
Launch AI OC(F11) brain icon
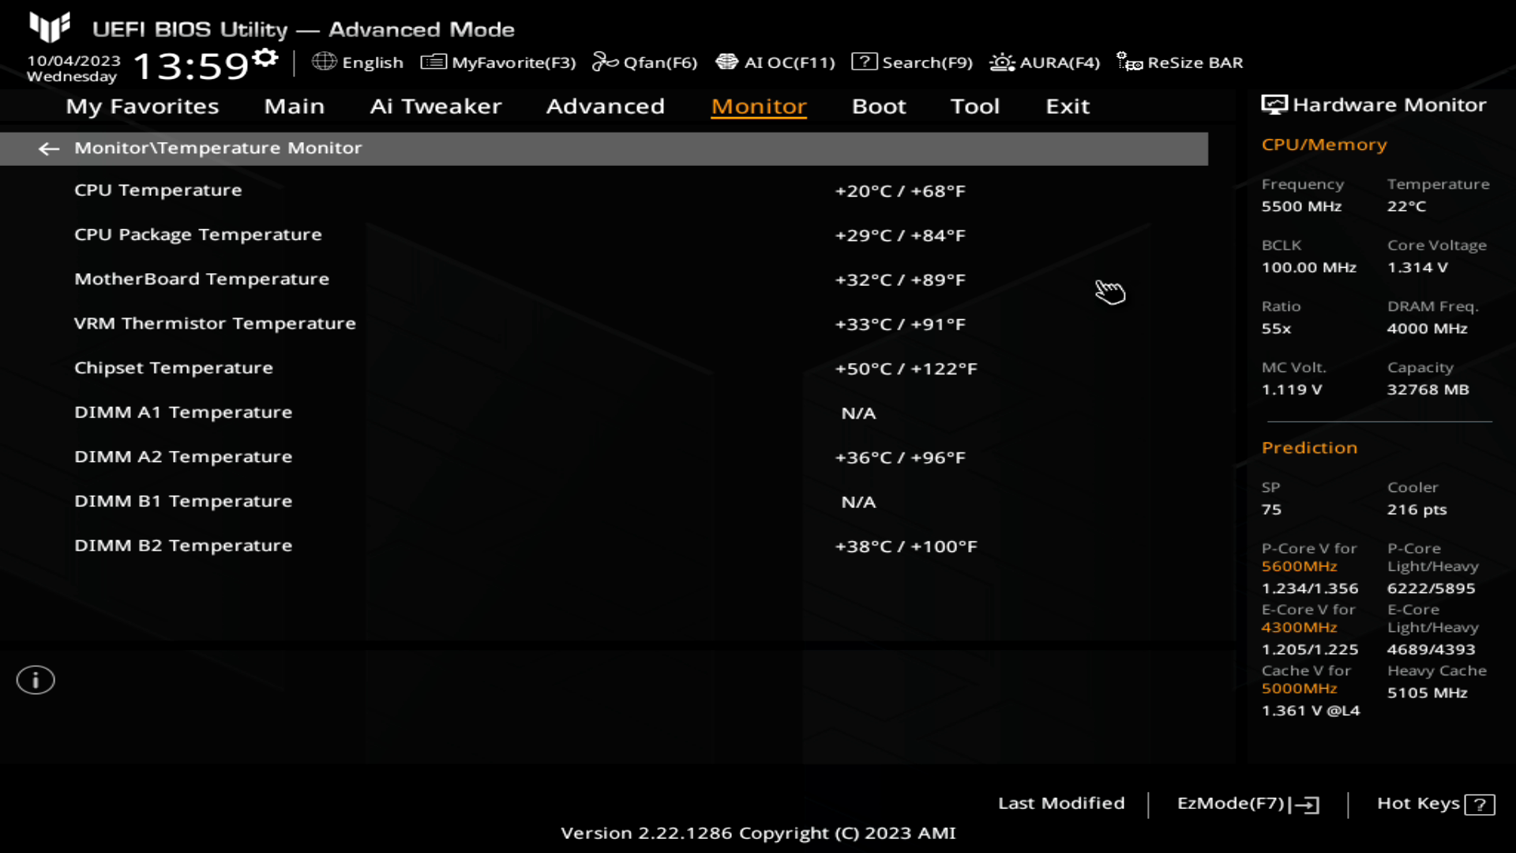(726, 62)
